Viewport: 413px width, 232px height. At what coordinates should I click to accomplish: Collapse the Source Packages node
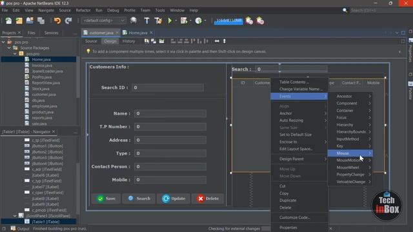pyautogui.click(x=9, y=48)
